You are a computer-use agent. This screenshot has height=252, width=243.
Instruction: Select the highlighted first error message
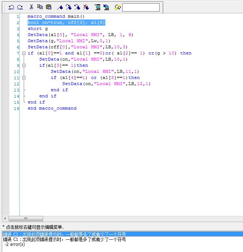point(65,234)
